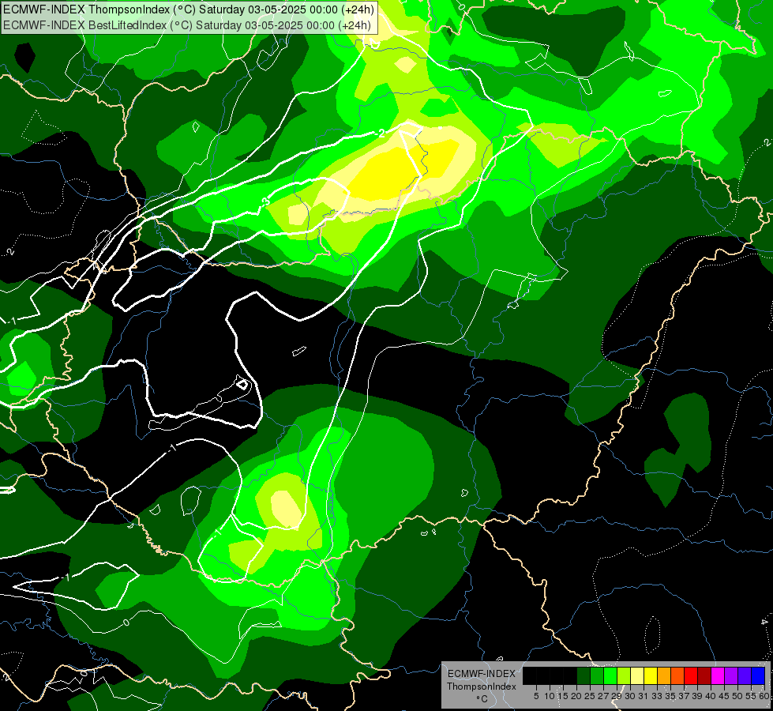
Task: Click the legend's ThompsonIndex label
Action: [482, 687]
